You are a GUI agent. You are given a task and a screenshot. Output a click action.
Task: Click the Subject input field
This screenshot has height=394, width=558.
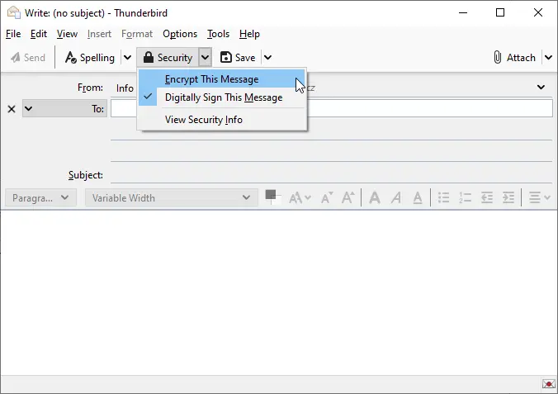[x=332, y=175]
